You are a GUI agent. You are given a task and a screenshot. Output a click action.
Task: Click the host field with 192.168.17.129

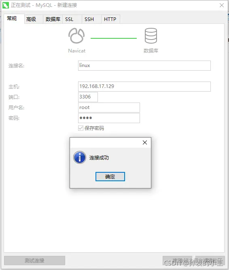pos(144,86)
